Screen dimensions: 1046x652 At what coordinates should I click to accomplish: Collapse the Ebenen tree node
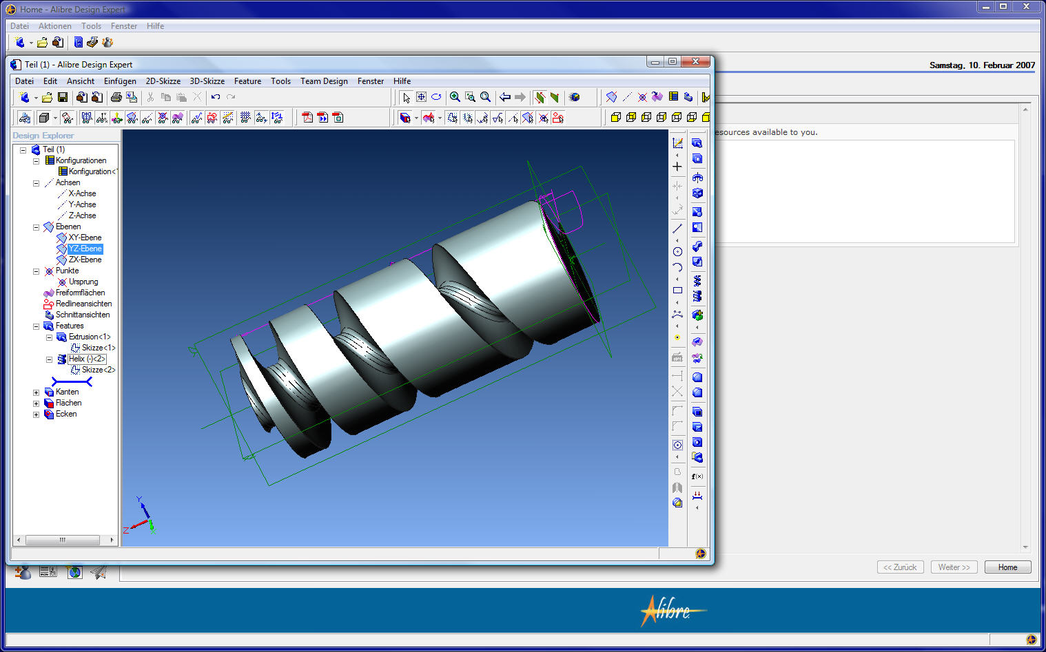click(36, 227)
